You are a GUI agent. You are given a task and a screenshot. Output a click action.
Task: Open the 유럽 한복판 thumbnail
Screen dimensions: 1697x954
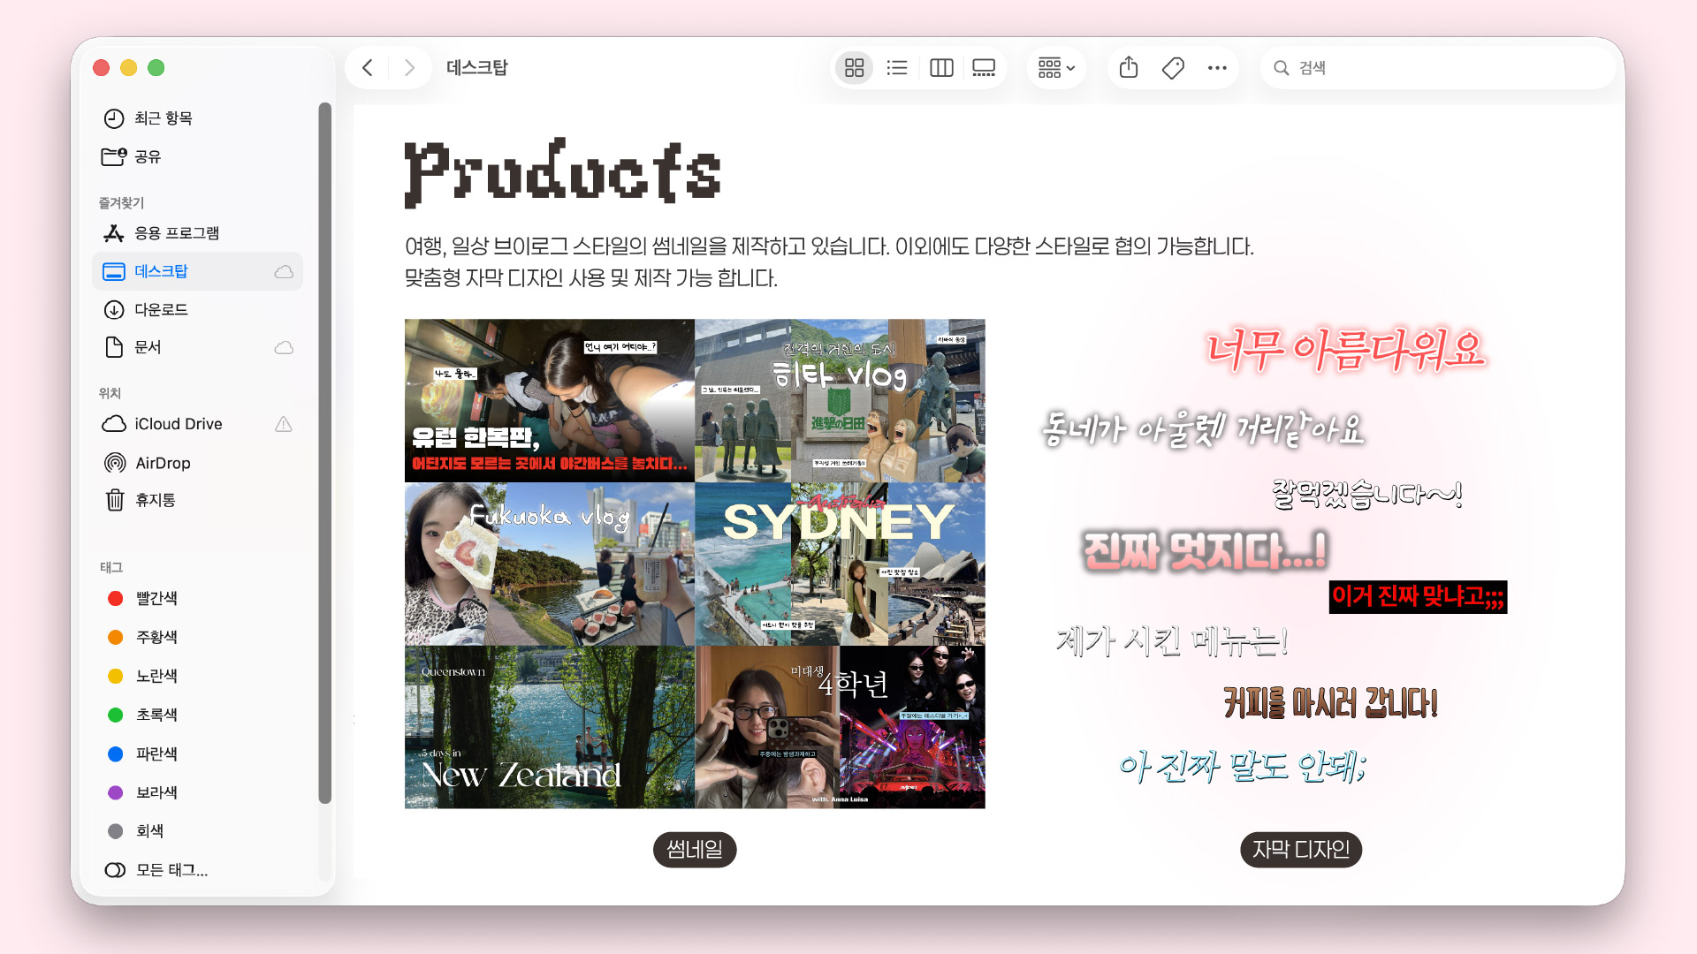click(x=550, y=400)
